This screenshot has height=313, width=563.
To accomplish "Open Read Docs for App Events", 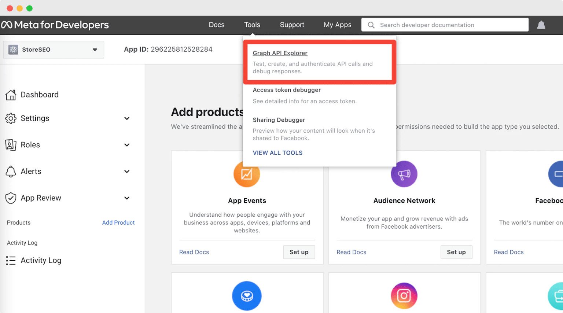I will pos(194,252).
